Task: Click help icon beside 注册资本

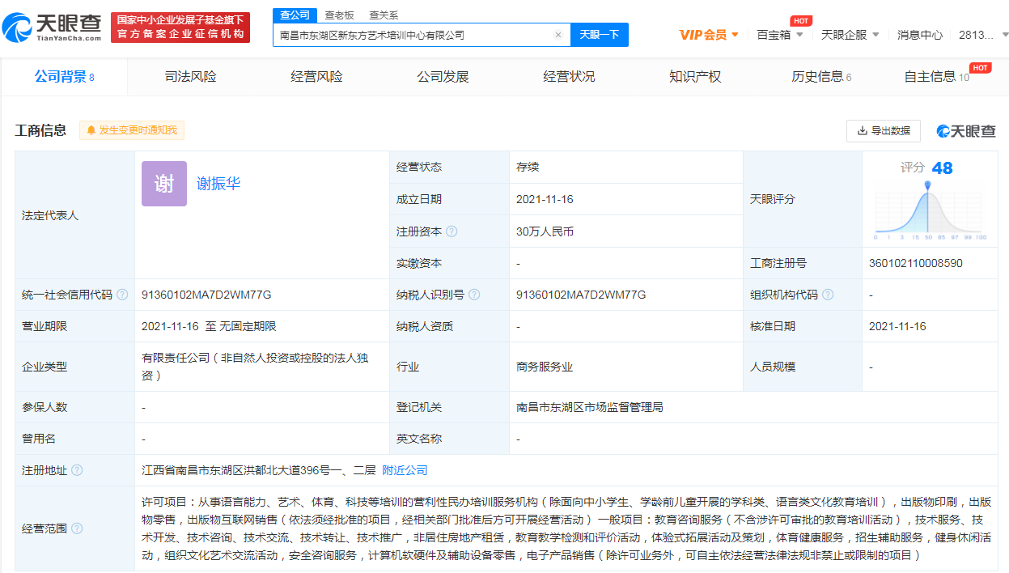Action: (x=452, y=231)
